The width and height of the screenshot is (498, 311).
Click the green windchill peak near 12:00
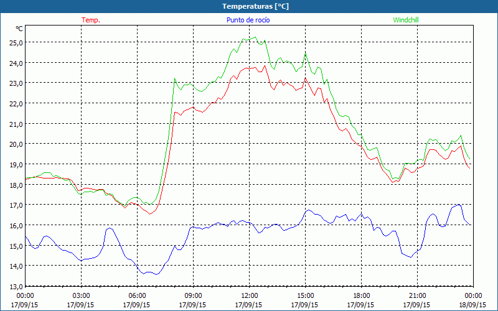[255, 37]
